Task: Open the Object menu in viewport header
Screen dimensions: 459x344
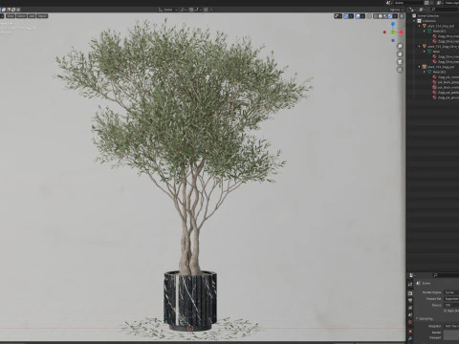Action: click(x=42, y=16)
